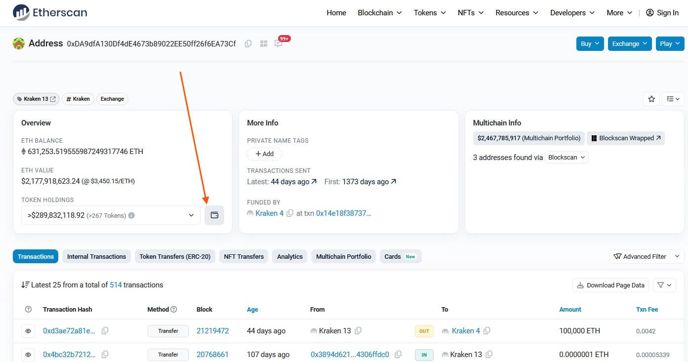Open the Blockscan explorer dropdown
688x362 pixels.
pos(567,158)
